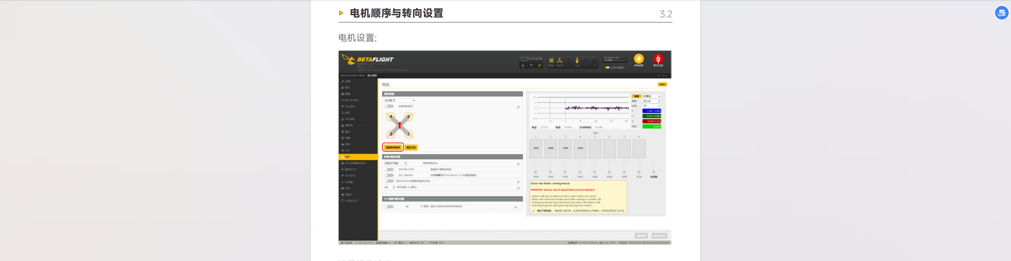
Task: Toggle the 3D mode switch
Action: (389, 206)
